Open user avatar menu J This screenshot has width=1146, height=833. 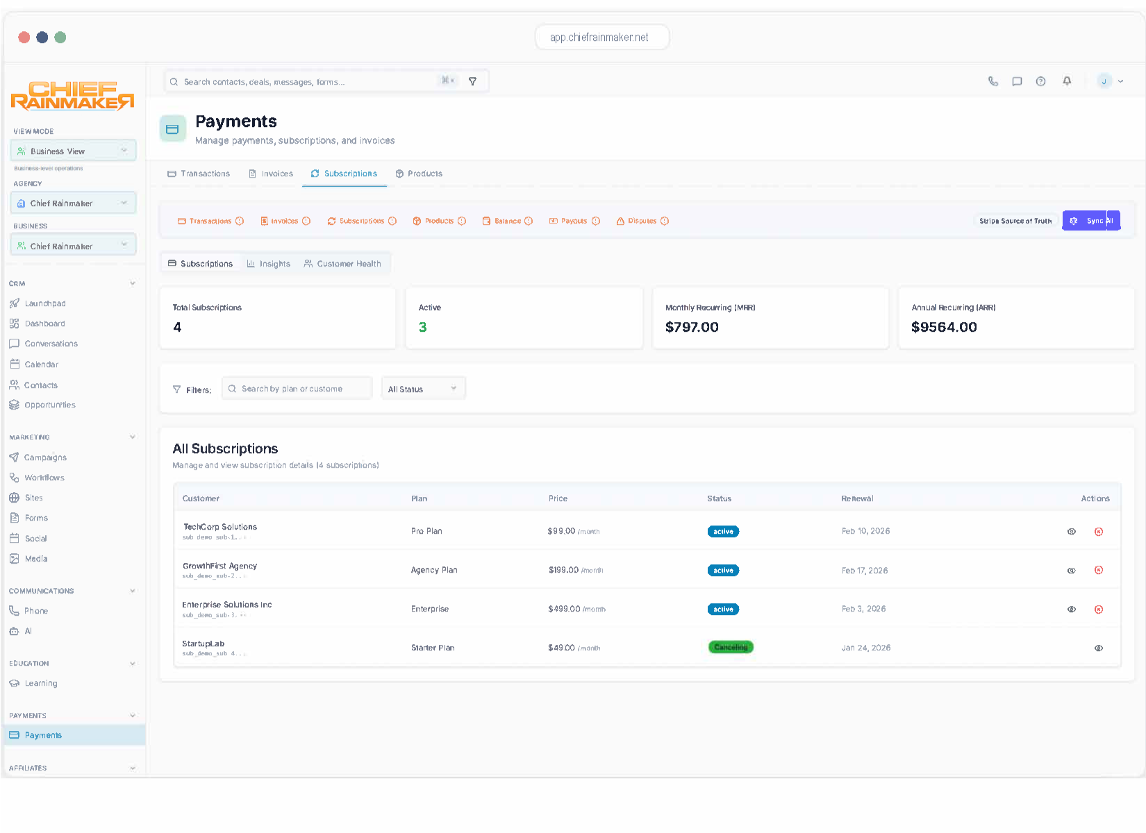[1110, 81]
